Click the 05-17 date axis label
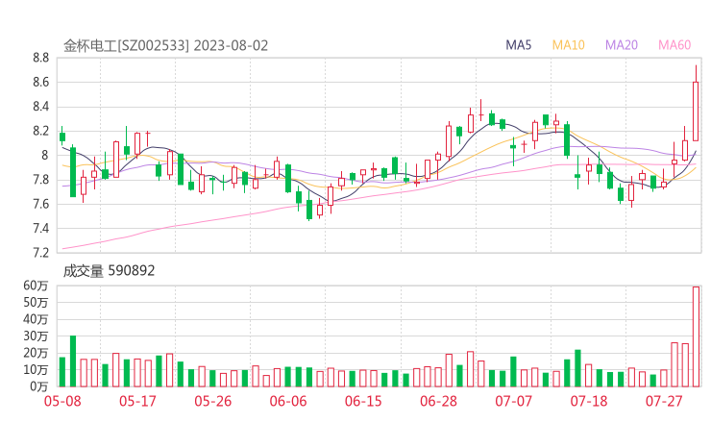711x423 pixels. coord(137,401)
